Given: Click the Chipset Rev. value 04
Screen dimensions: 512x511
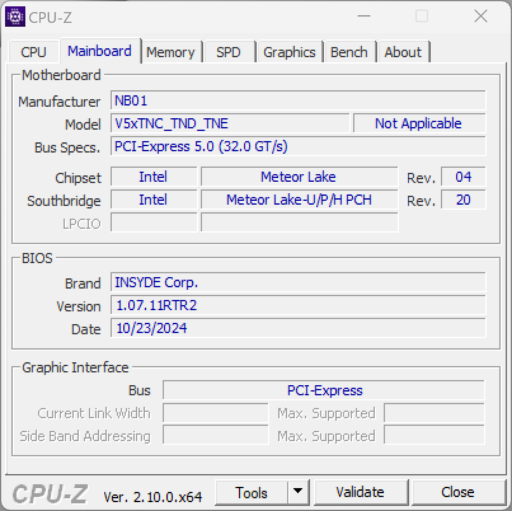Looking at the screenshot, I should (x=464, y=177).
